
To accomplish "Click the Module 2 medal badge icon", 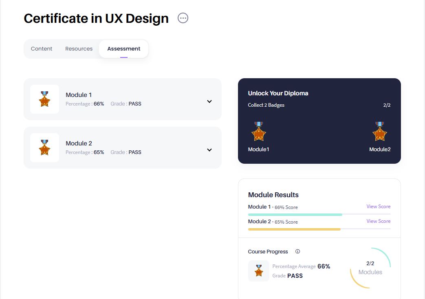I will (44, 147).
